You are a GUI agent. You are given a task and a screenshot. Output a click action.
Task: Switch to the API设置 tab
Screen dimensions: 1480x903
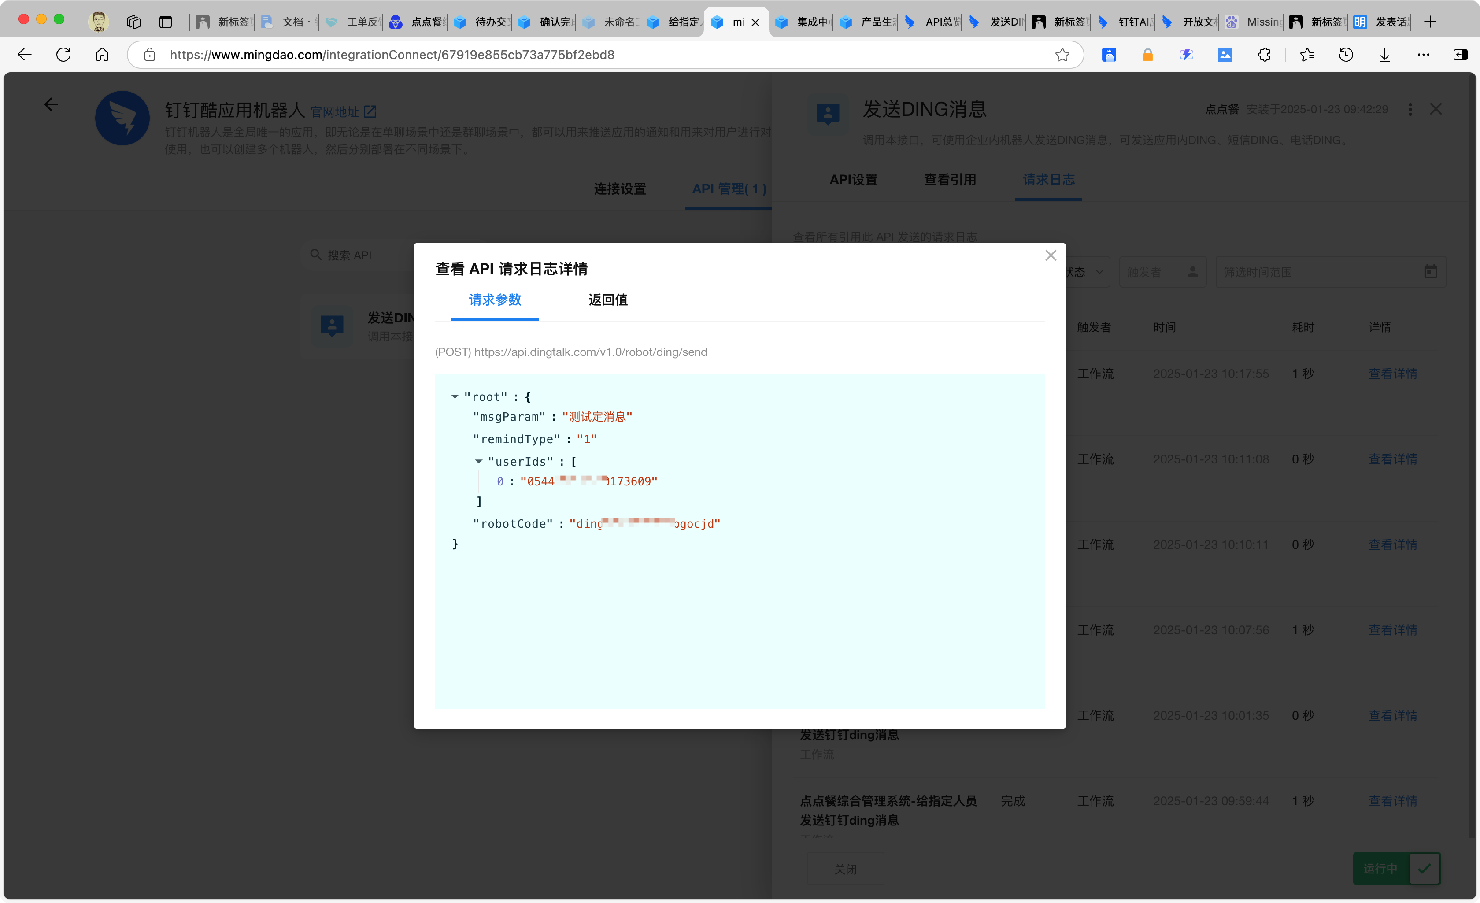coord(853,180)
